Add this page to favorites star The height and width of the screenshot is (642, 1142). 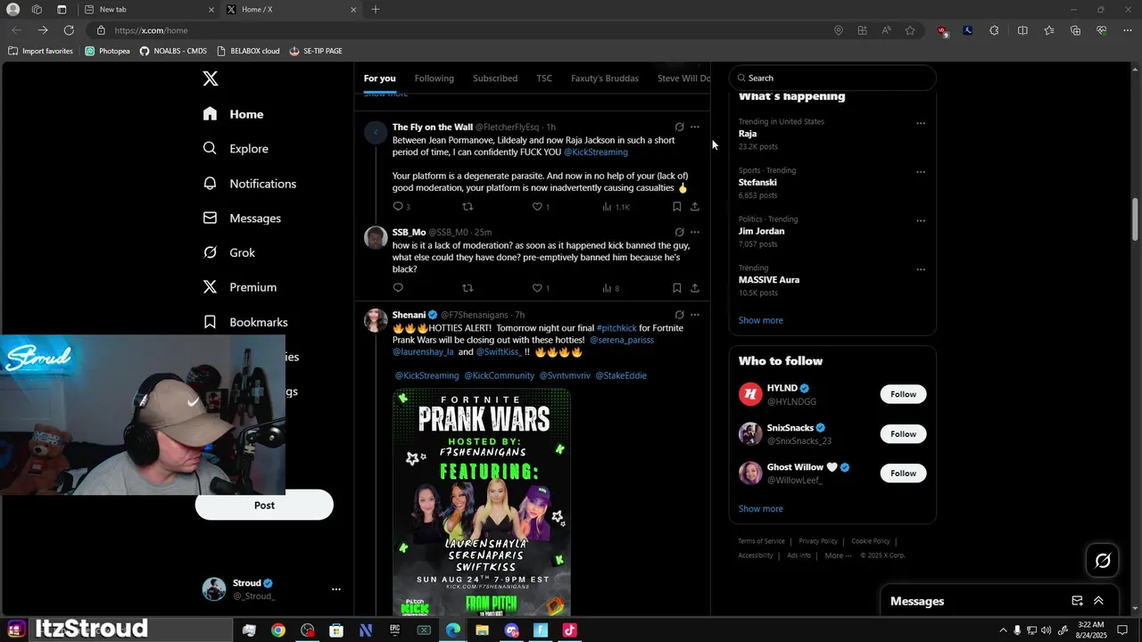pyautogui.click(x=910, y=30)
